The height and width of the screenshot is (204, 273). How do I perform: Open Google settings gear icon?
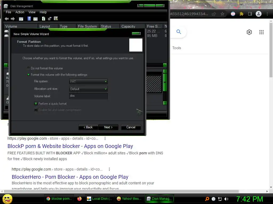click(x=249, y=32)
